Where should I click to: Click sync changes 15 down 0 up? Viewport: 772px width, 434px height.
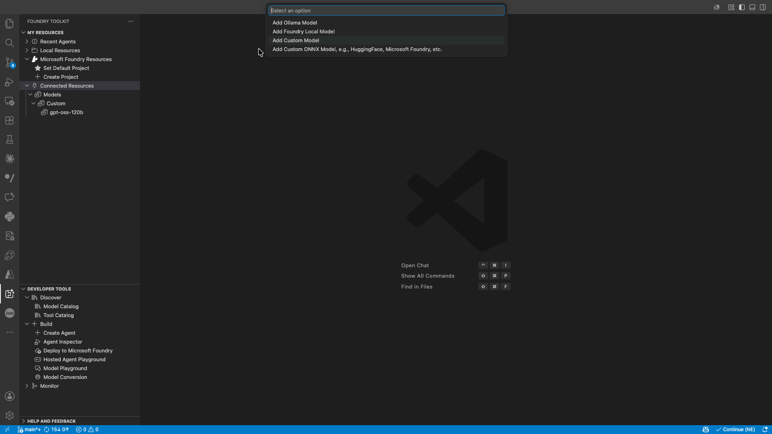(56, 430)
